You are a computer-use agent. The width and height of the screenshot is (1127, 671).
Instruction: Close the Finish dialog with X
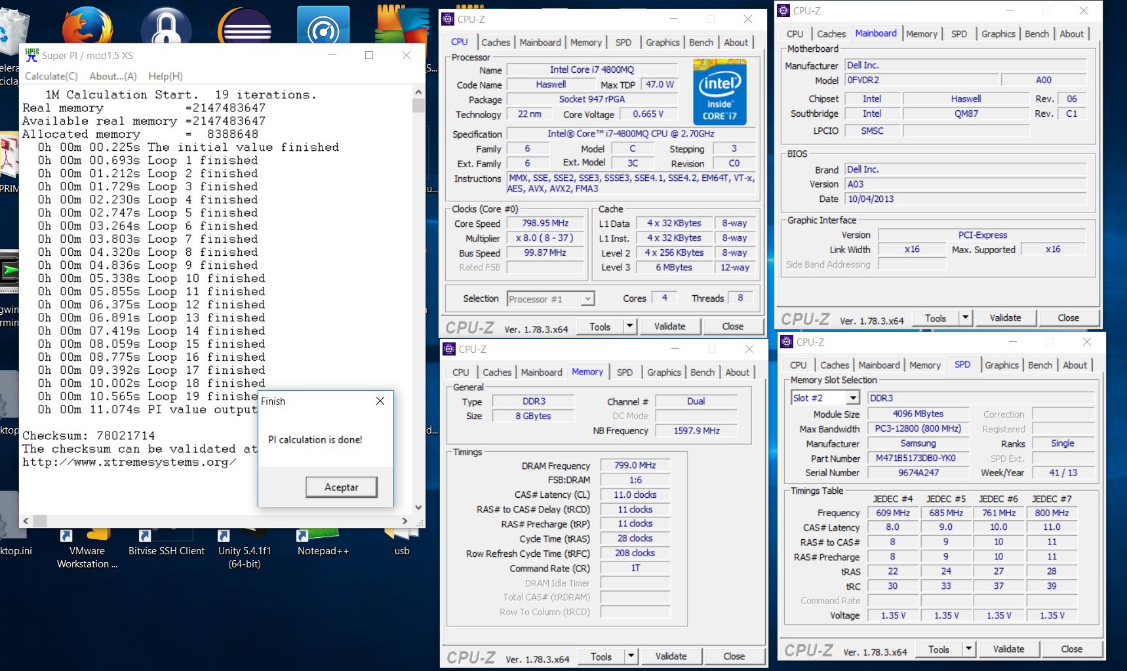(380, 401)
